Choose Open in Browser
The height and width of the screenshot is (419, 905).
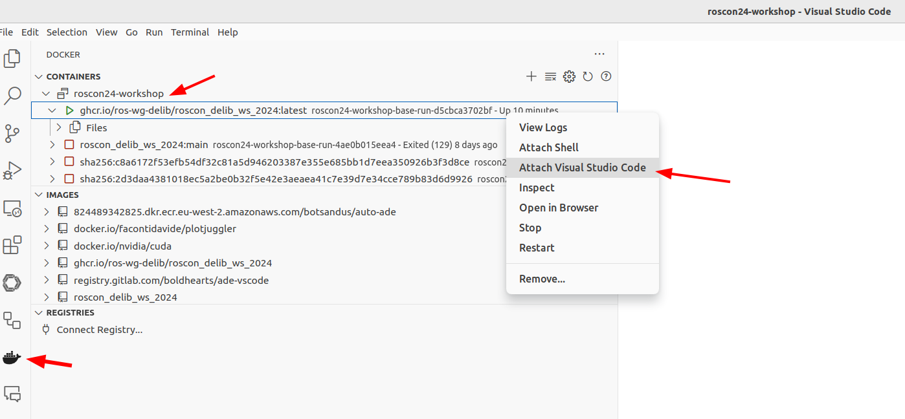(x=583, y=208)
